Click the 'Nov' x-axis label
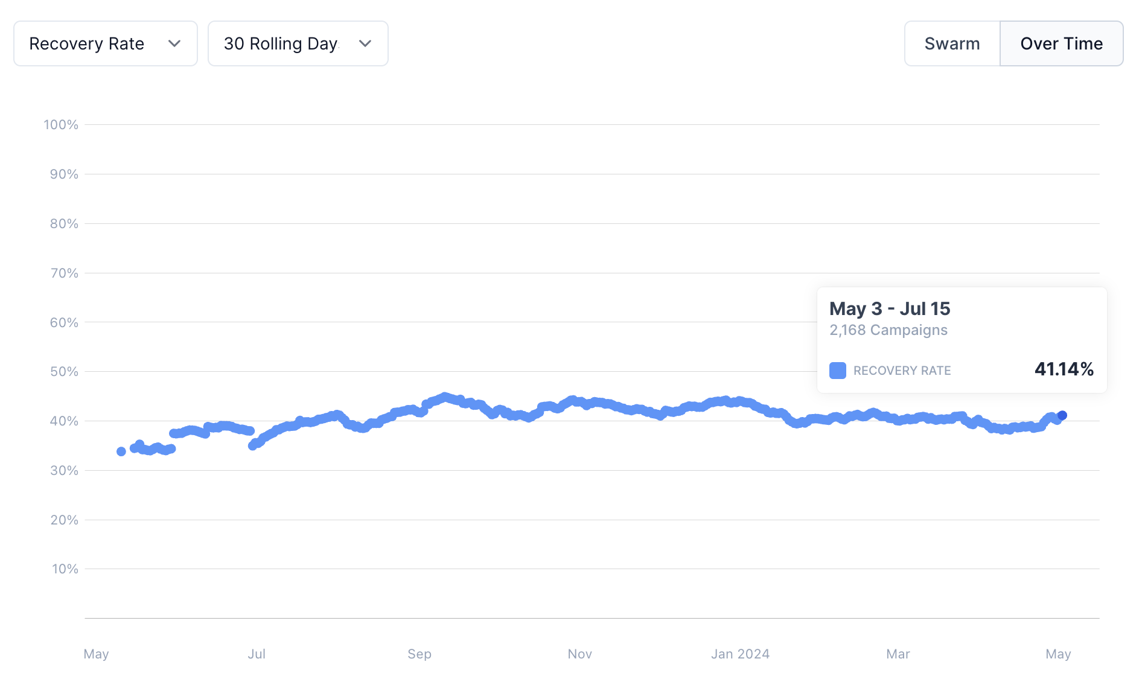 coord(580,654)
